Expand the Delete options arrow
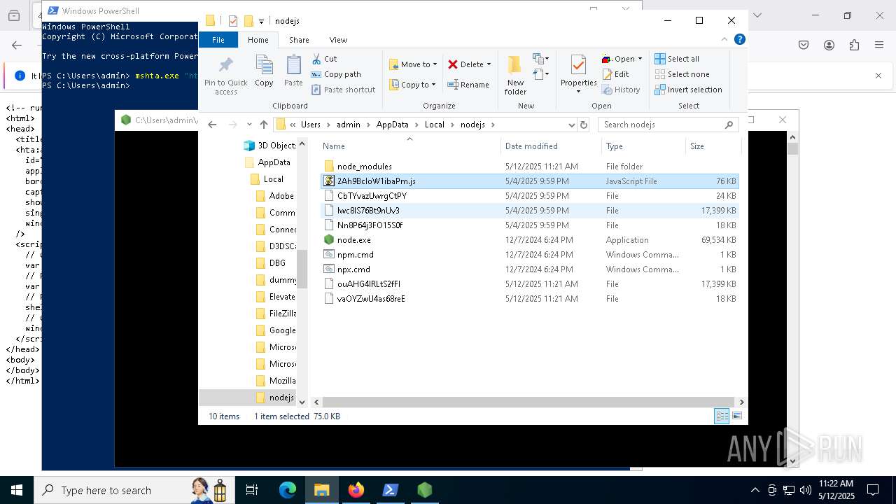The height and width of the screenshot is (504, 896). 489,64
